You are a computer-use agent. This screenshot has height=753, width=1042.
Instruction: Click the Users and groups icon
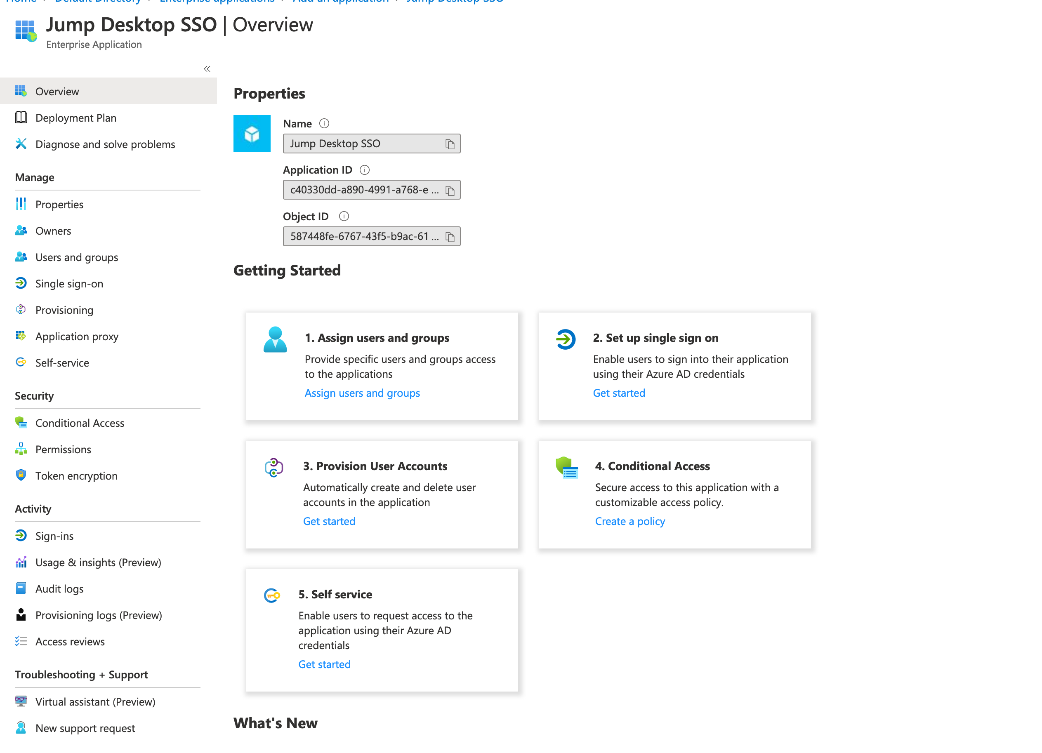pos(21,257)
